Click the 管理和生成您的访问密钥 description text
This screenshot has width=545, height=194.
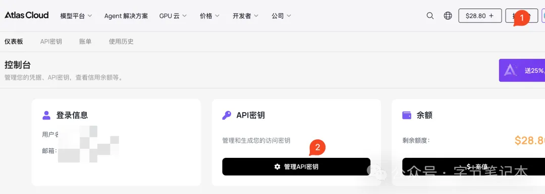[256, 141]
